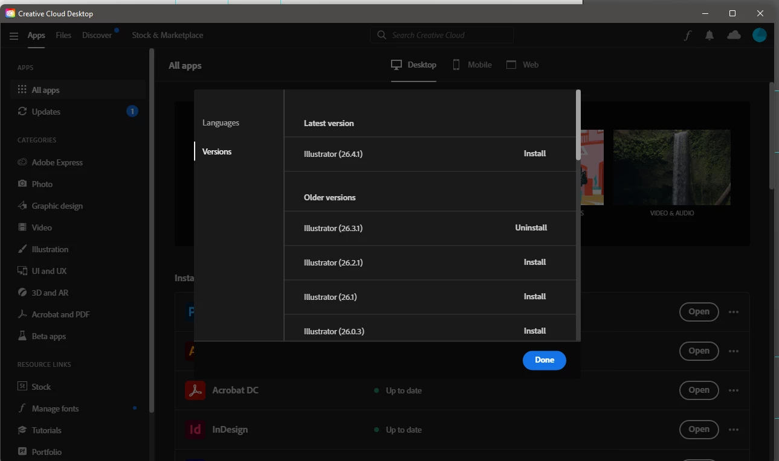Open the fonts icon in header
The width and height of the screenshot is (779, 461).
[687, 36]
